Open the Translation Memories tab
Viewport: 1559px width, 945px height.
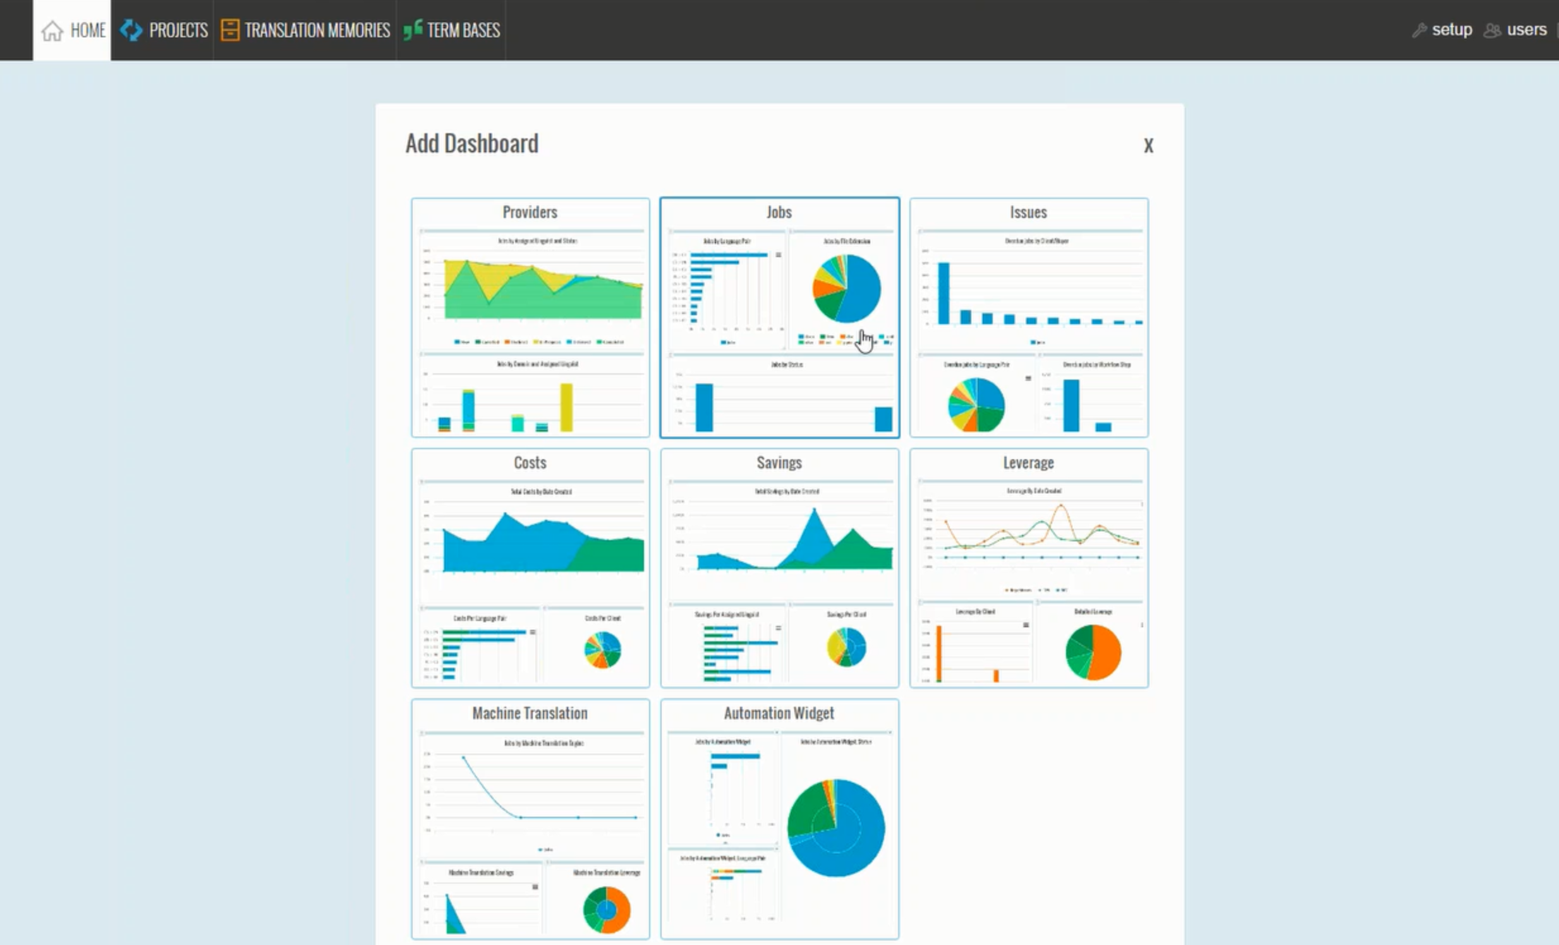tap(317, 30)
